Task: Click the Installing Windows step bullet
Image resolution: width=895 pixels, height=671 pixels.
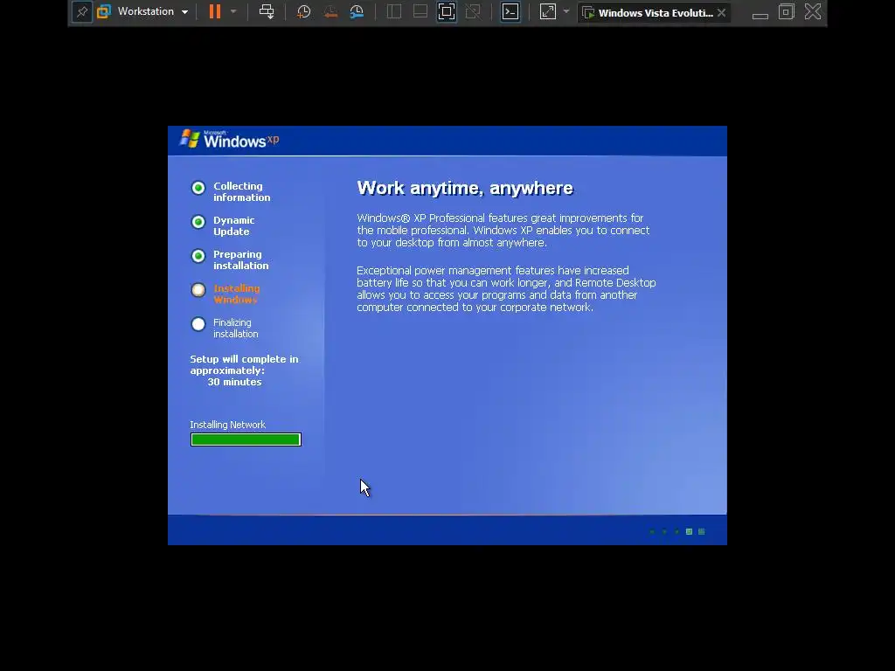Action: tap(198, 290)
